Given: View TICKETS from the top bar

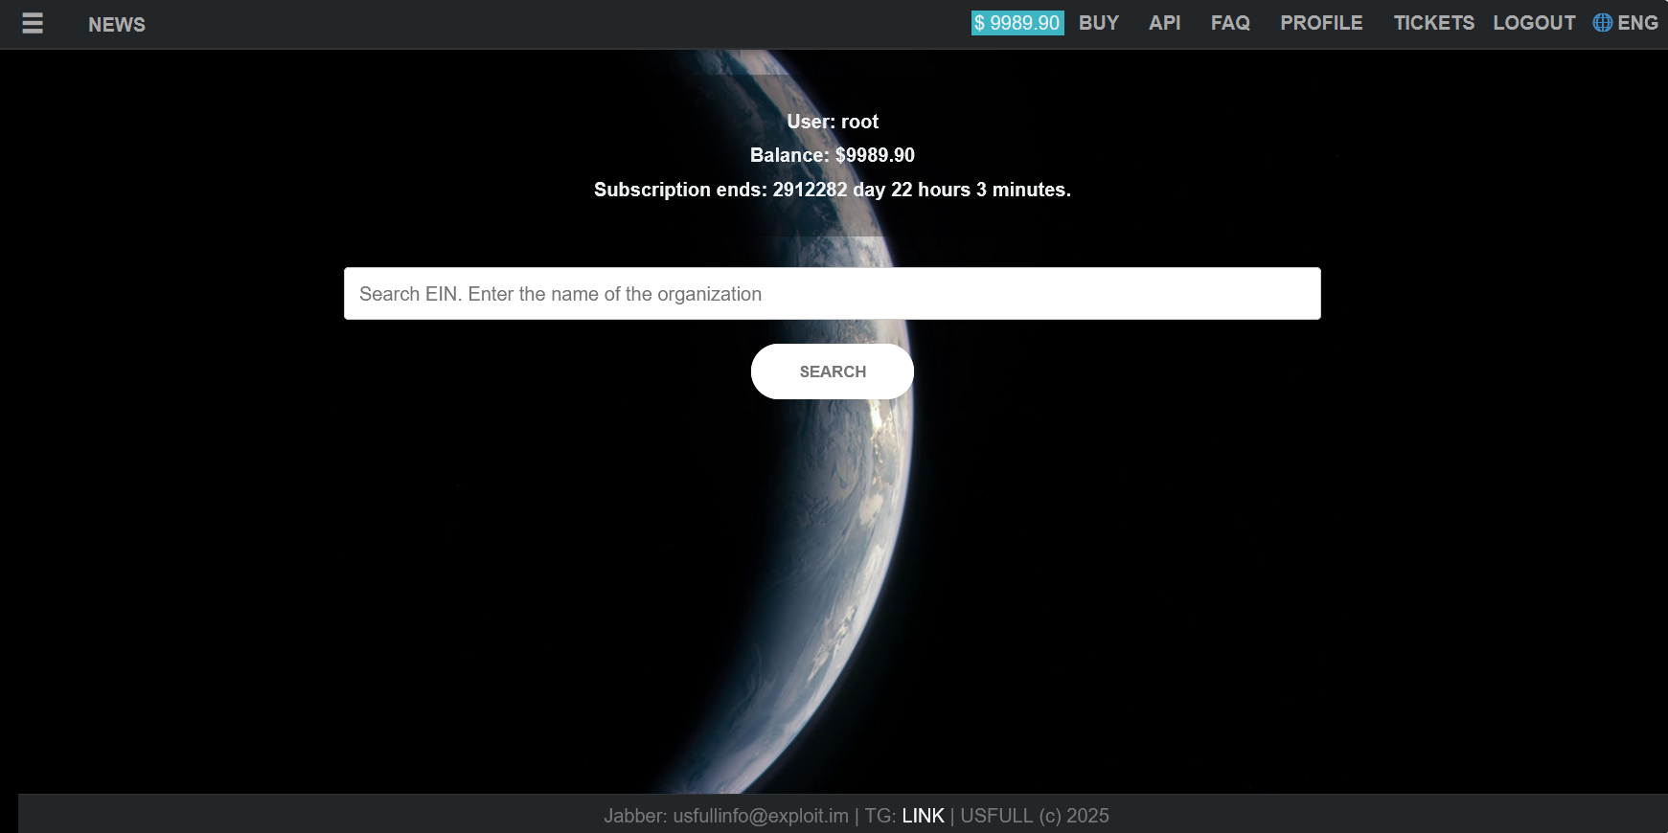Looking at the screenshot, I should 1433,23.
